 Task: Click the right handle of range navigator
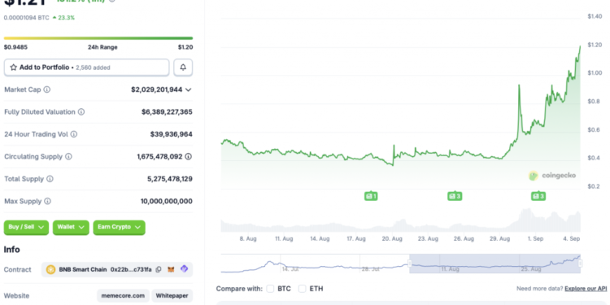point(580,264)
